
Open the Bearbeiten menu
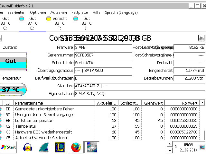tap(16, 13)
